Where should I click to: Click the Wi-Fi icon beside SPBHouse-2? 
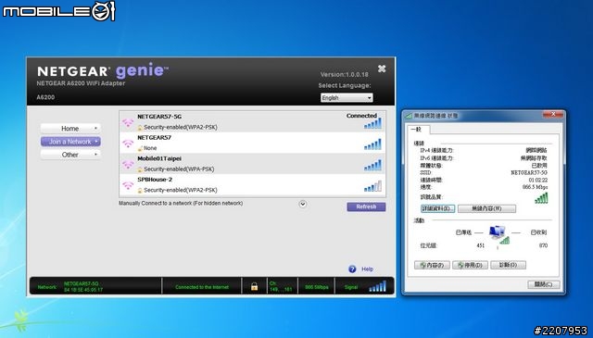128,185
